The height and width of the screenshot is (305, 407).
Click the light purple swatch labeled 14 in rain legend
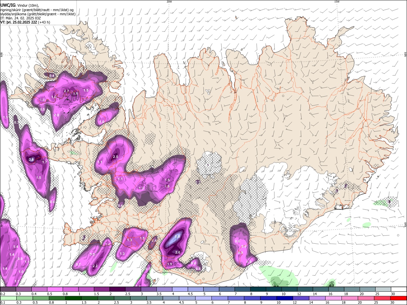(317, 298)
